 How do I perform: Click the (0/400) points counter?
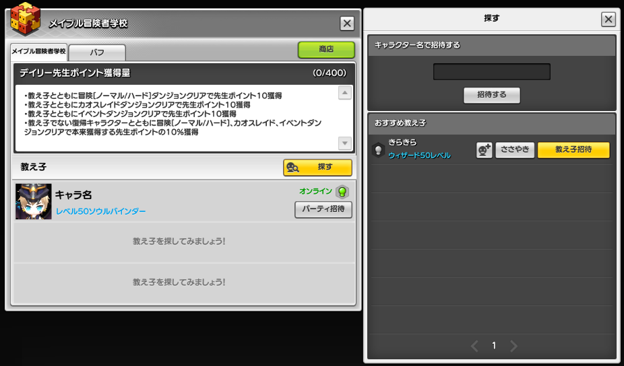[x=330, y=73]
